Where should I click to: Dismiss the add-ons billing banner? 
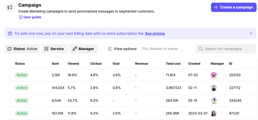(x=251, y=33)
